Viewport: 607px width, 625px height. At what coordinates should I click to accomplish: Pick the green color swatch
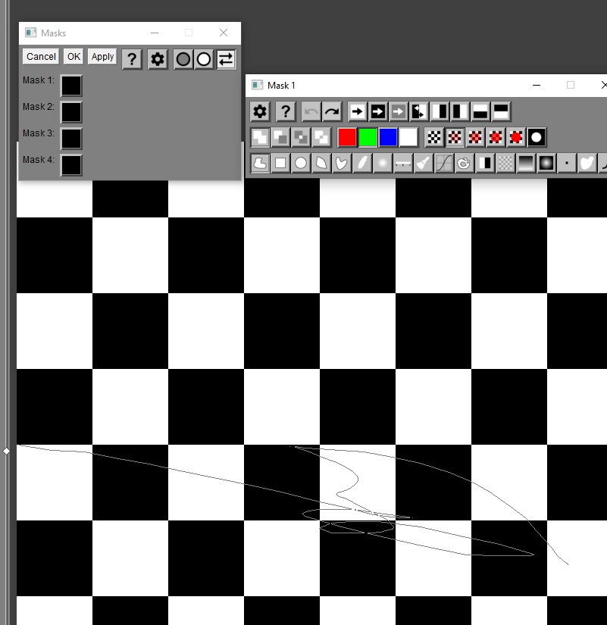[x=368, y=137]
